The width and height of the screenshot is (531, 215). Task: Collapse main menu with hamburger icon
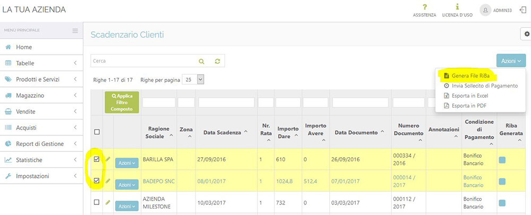(x=75, y=30)
